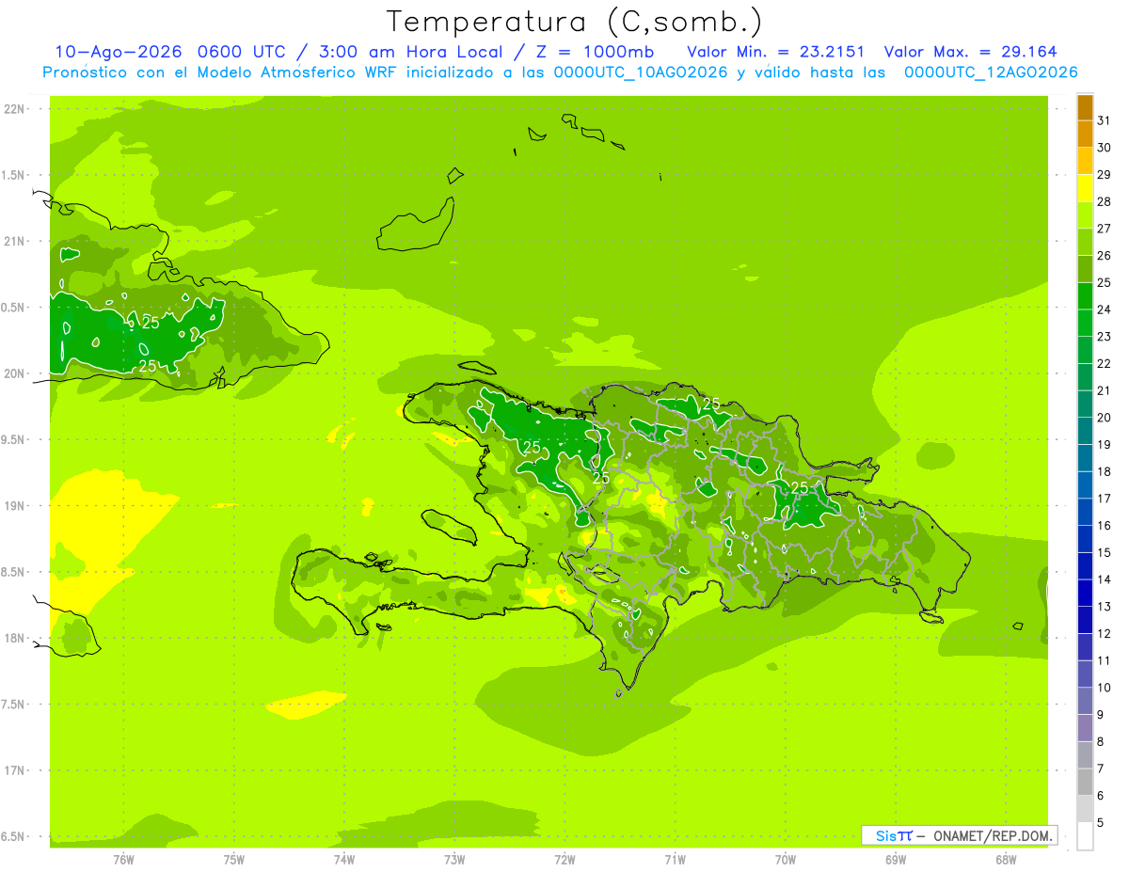Screen dimensions: 1129x872
Task: Click the latitude label '20N'
Action: (x=15, y=373)
